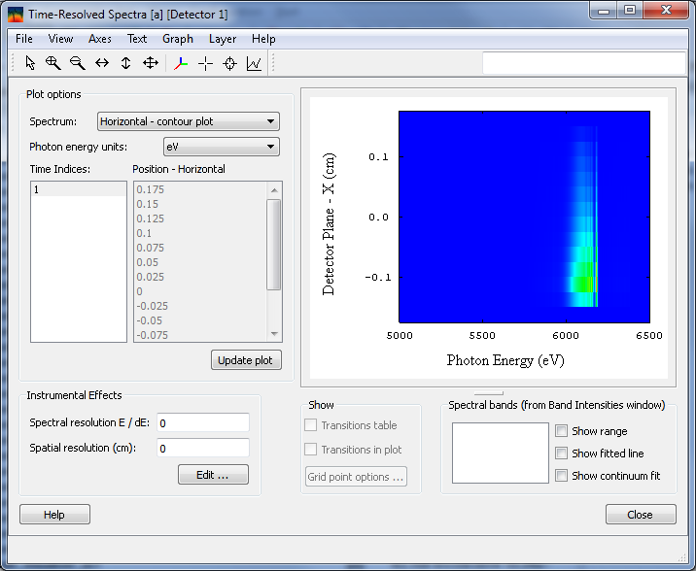
Task: Click the colored XYZ axes icon
Action: pyautogui.click(x=182, y=63)
